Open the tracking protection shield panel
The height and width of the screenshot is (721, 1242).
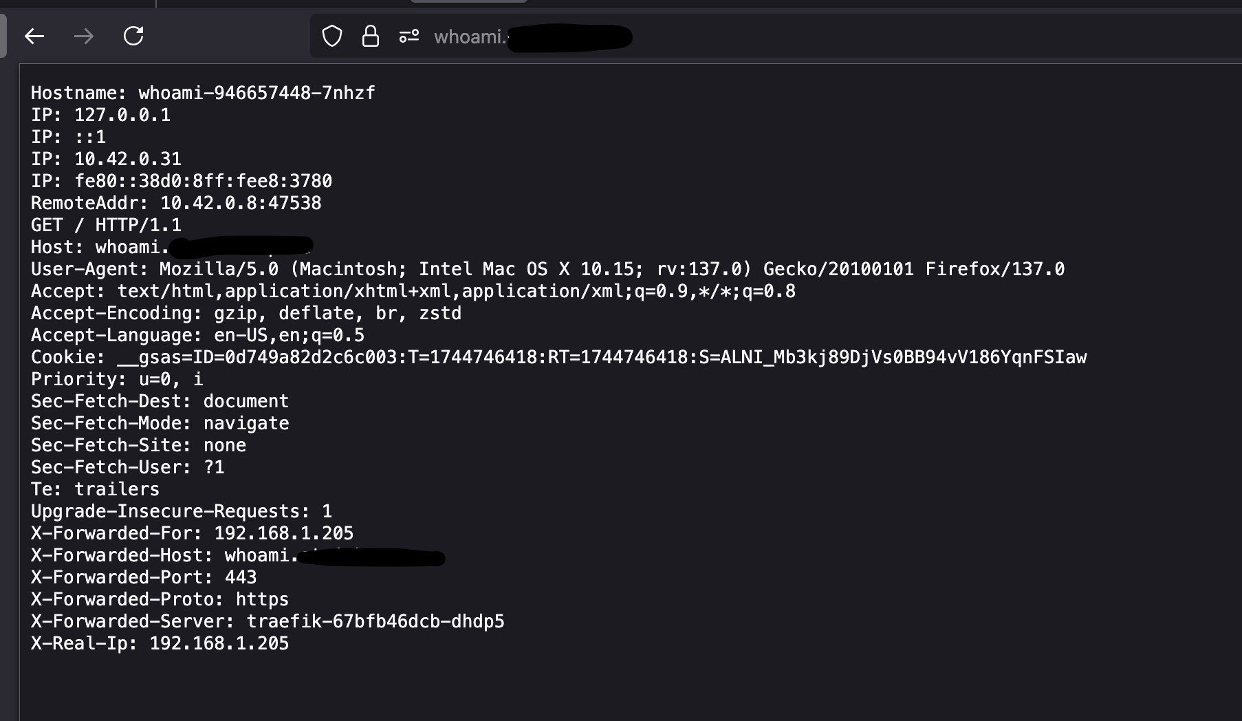point(332,36)
